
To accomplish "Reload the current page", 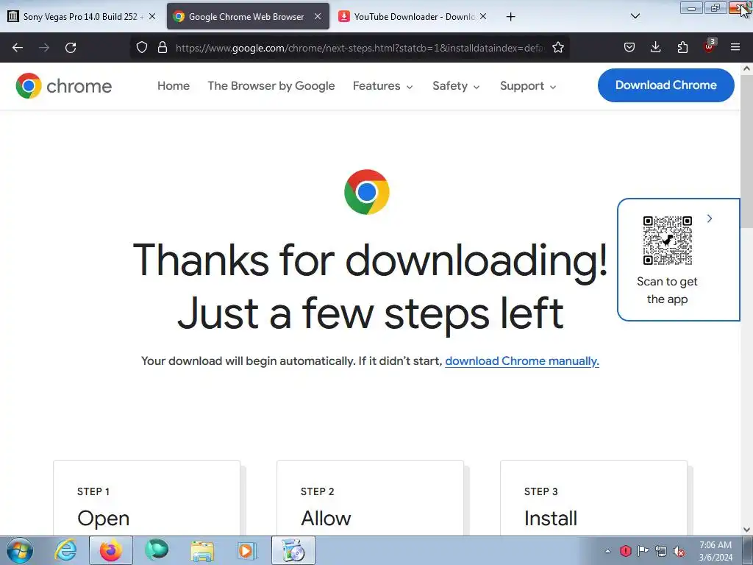I will point(71,48).
